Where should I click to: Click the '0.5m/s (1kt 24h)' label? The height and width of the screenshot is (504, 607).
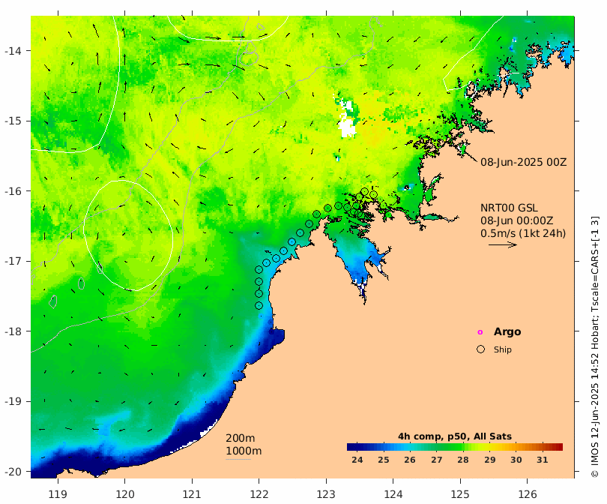pyautogui.click(x=522, y=233)
